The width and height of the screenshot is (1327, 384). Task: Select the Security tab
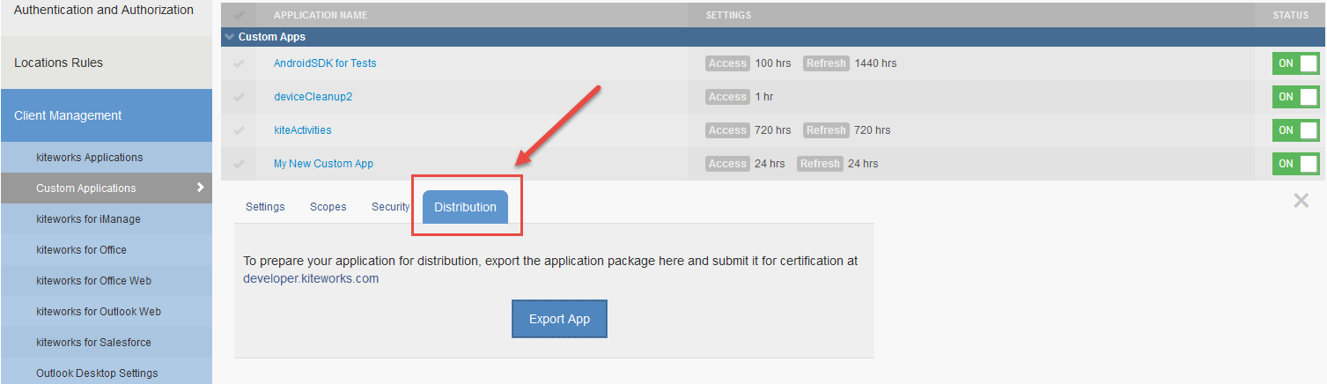(x=390, y=207)
